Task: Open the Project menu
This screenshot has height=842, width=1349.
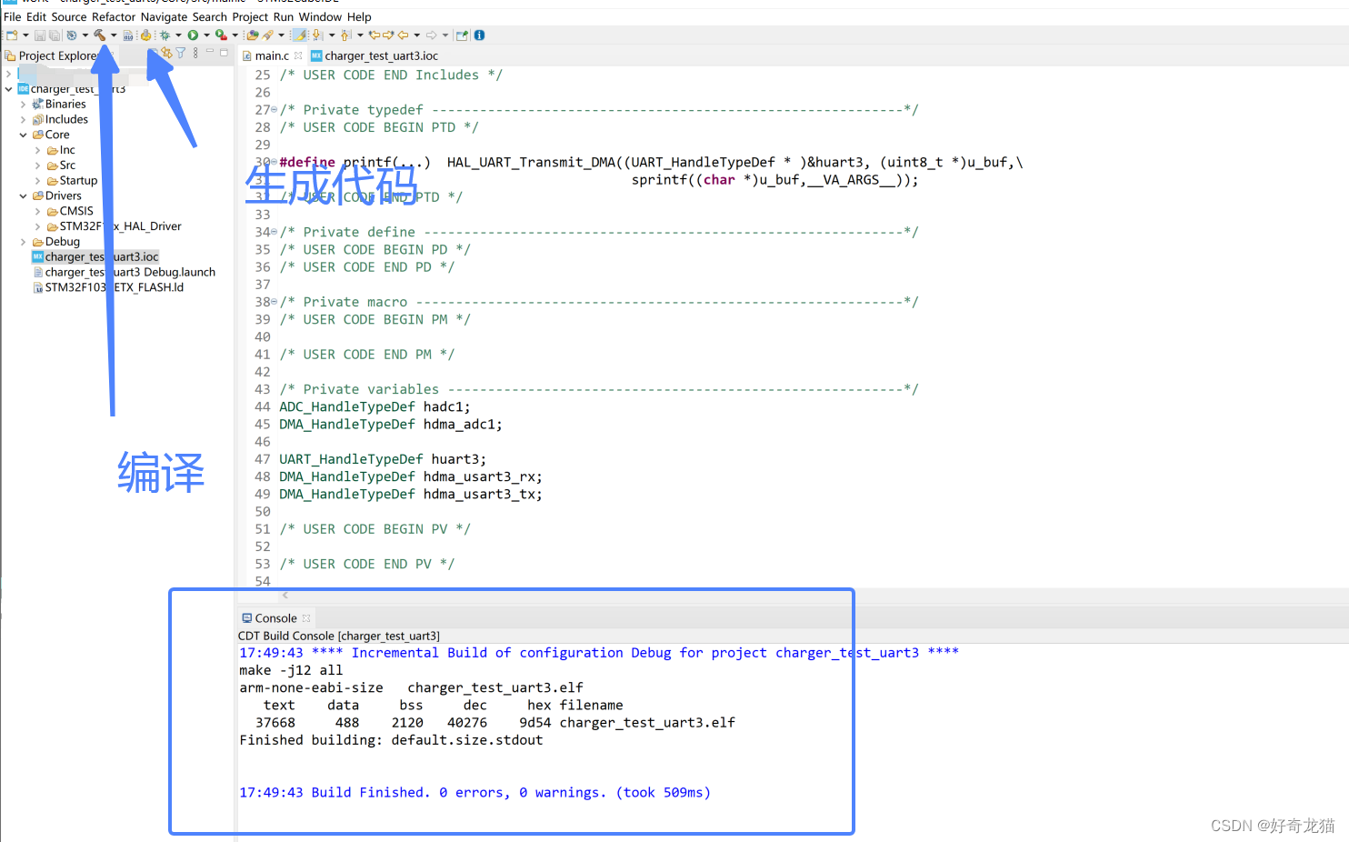Action: 250,16
